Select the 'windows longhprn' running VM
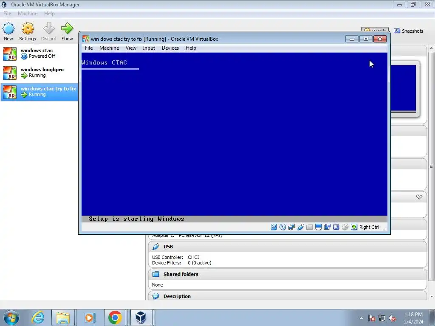 tap(40, 73)
